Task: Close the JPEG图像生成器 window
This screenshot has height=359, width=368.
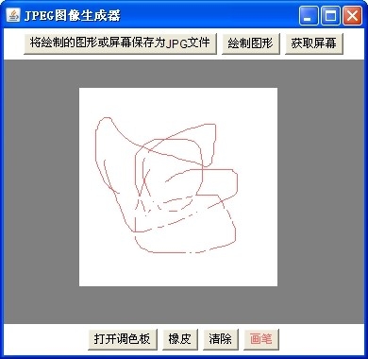Action: [x=352, y=15]
